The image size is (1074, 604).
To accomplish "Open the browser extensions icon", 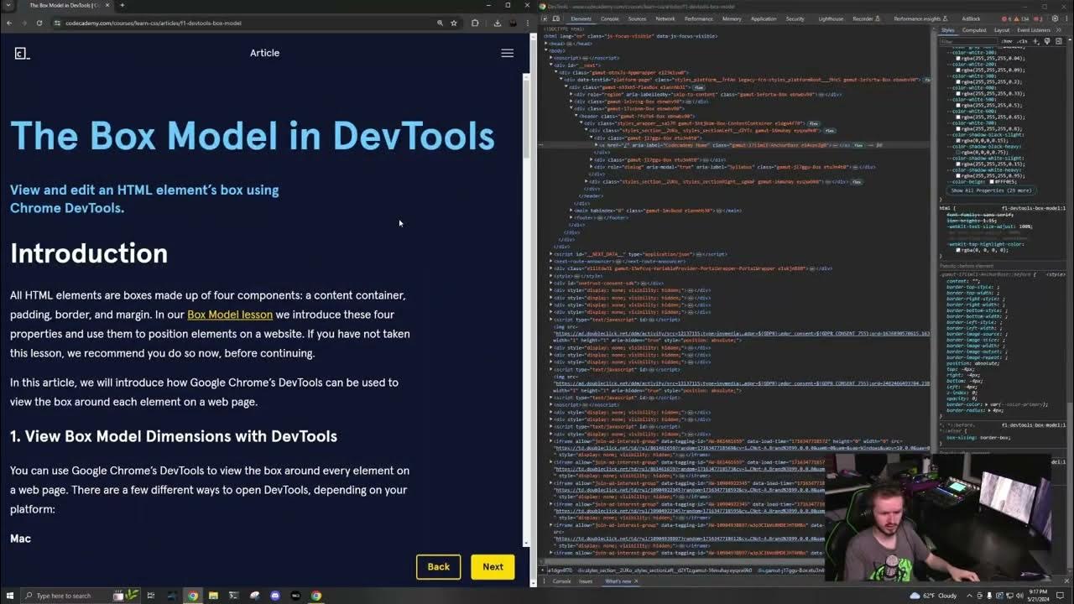I will 475,23.
